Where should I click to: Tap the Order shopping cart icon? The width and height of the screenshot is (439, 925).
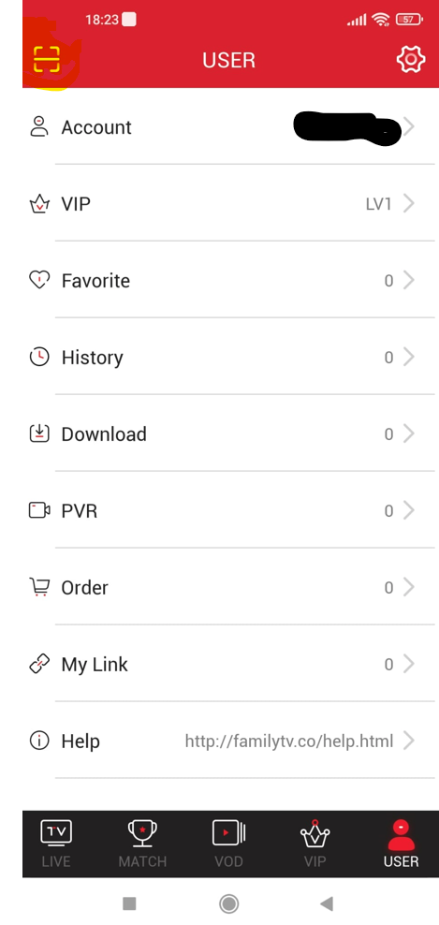pos(39,587)
